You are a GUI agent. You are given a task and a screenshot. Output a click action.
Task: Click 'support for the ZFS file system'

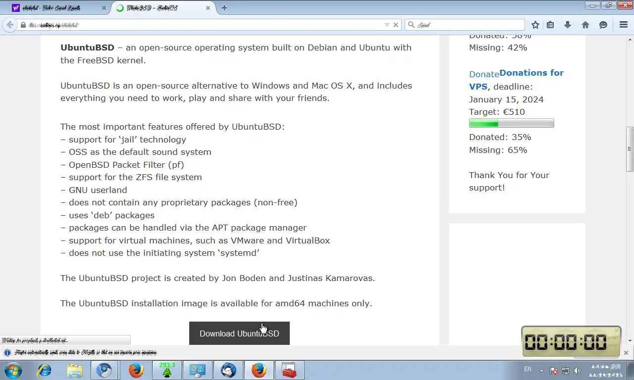point(135,177)
